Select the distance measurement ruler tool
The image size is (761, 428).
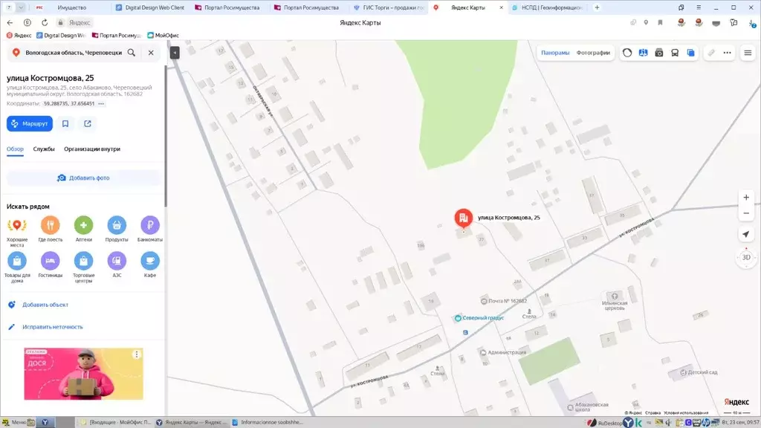pos(711,53)
